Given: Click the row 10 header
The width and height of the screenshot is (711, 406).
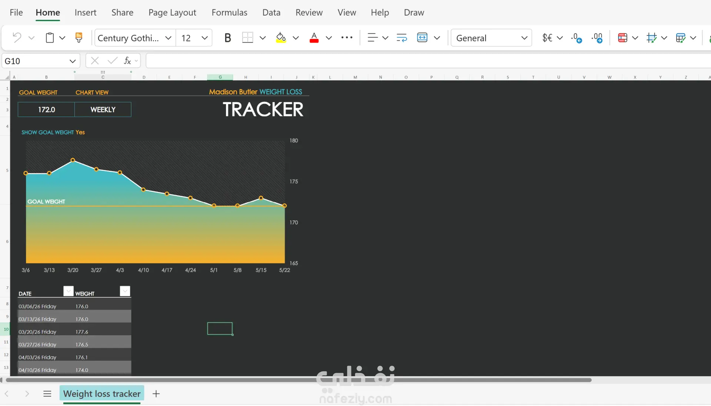Looking at the screenshot, I should pyautogui.click(x=6, y=329).
